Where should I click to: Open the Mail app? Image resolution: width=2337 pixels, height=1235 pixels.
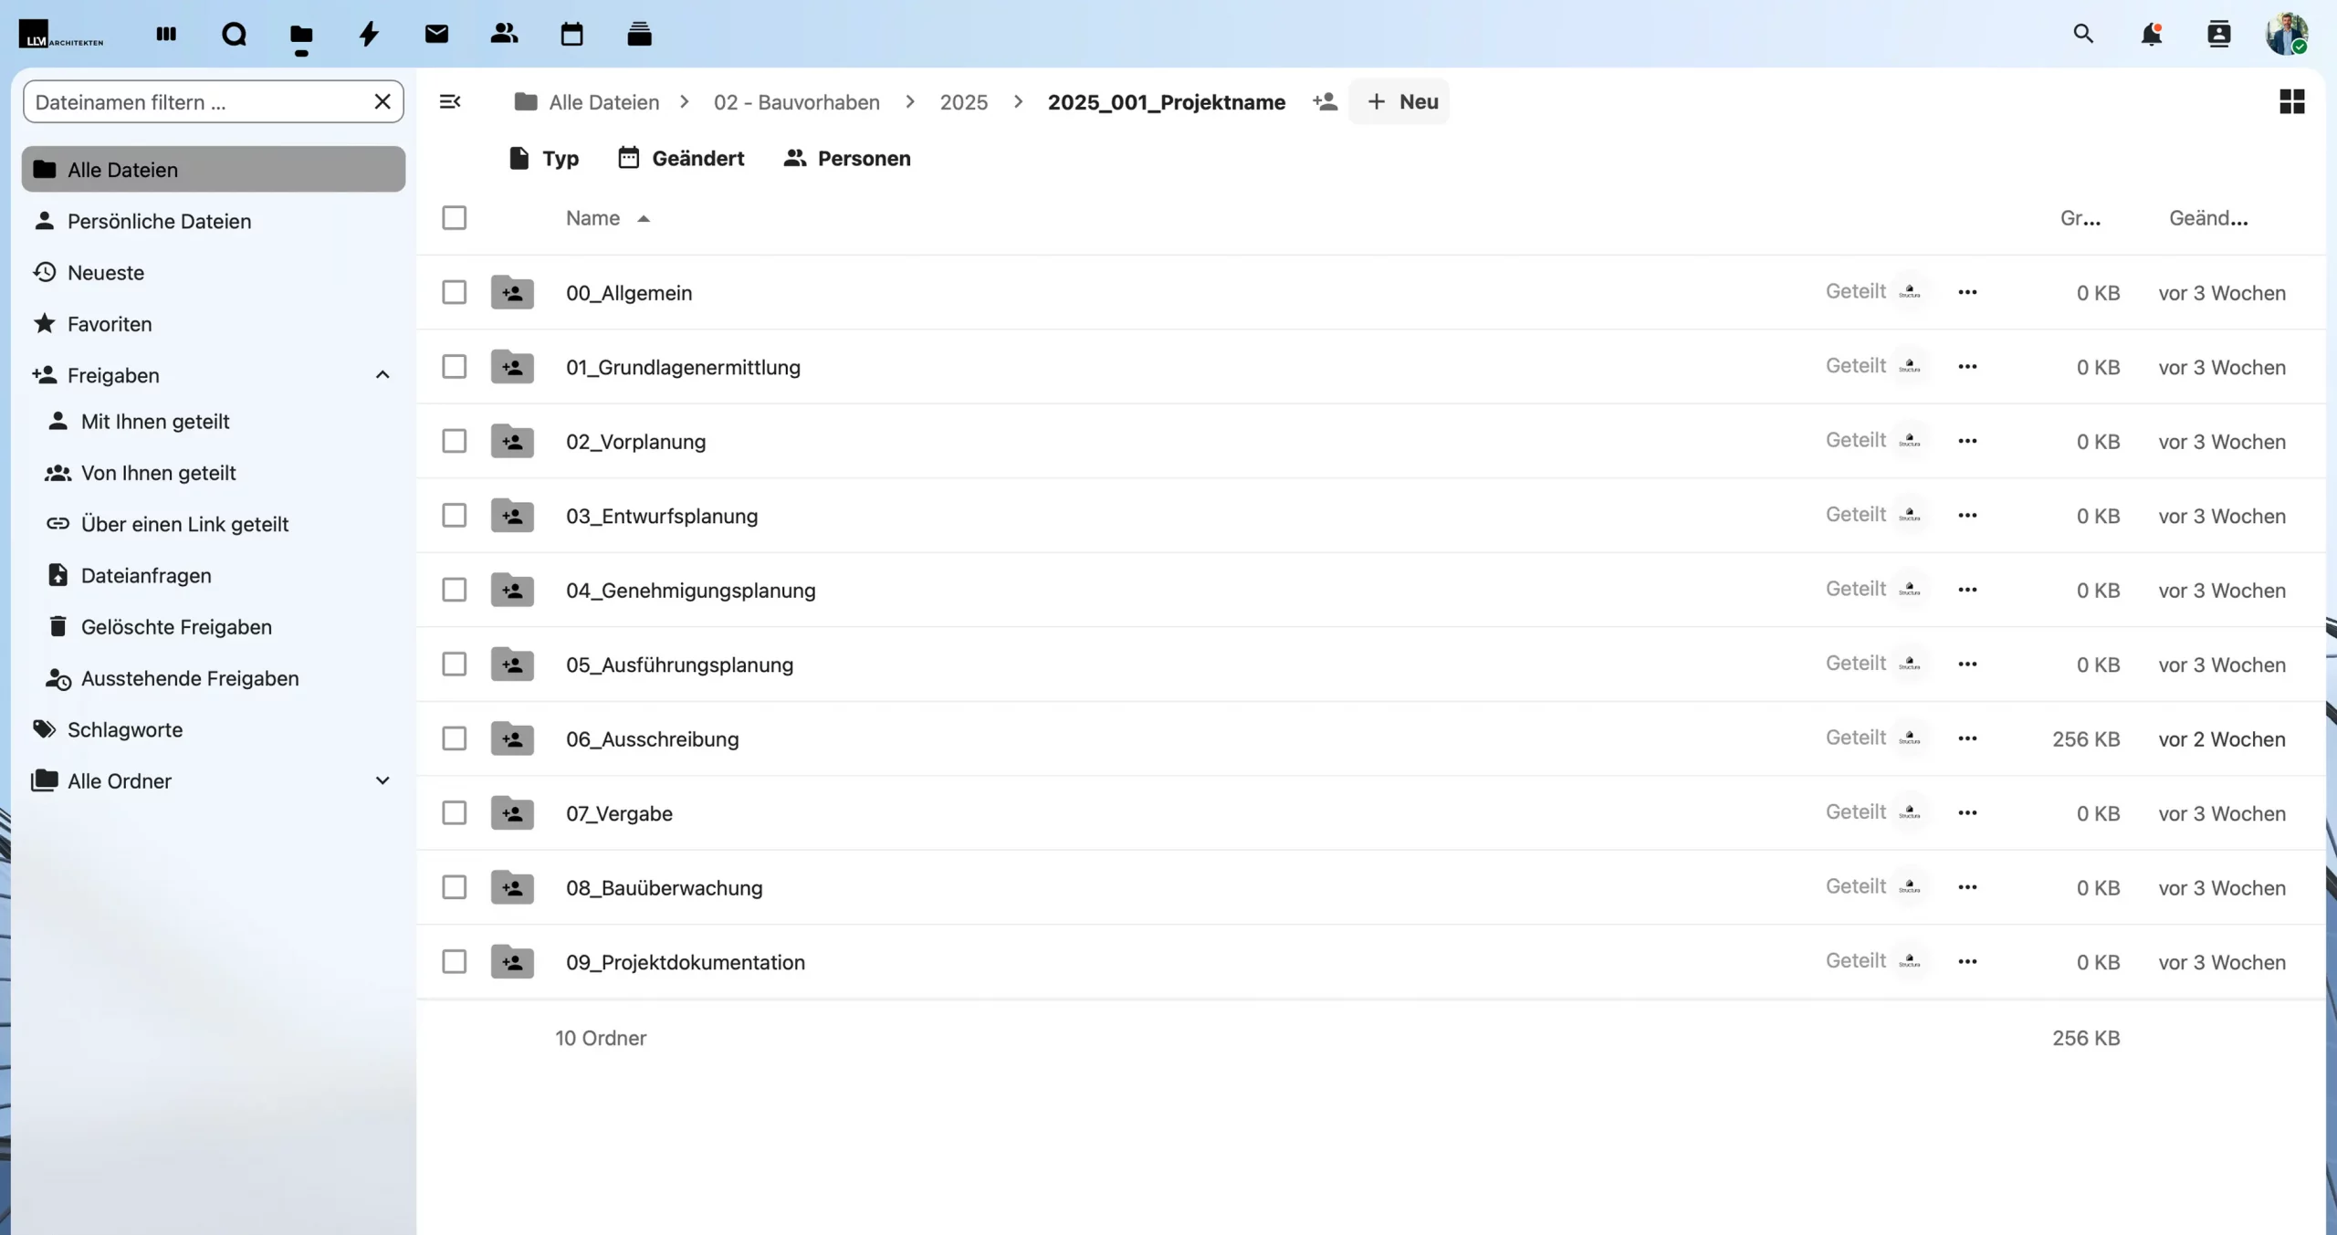point(437,34)
